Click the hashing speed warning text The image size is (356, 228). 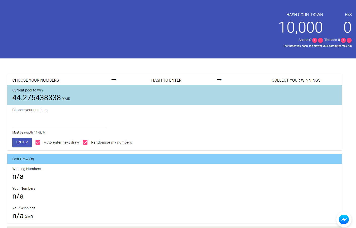click(317, 46)
